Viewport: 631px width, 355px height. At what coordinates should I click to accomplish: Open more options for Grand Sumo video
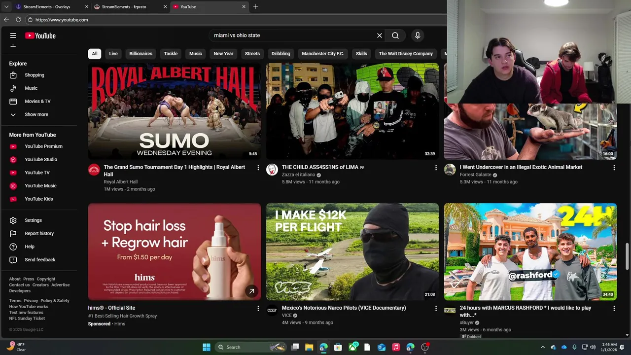(x=258, y=168)
